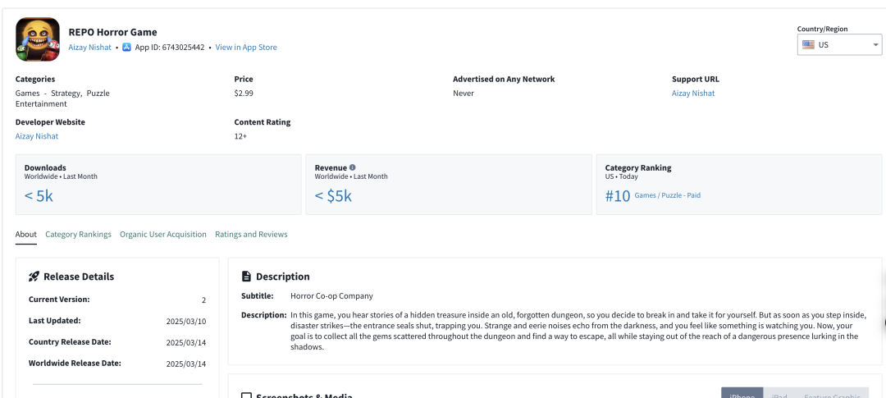
Task: Click the dropdown arrow in Country/Region box
Action: click(875, 44)
